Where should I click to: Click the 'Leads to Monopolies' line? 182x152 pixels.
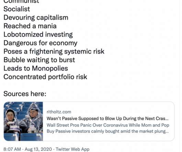coord(36,68)
